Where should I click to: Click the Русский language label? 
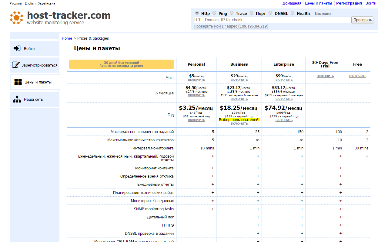[16, 3]
